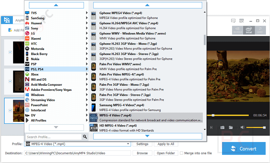The height and width of the screenshot is (163, 270).
Task: Click format list top scroll-up arrow button
Action: pos(147,5)
